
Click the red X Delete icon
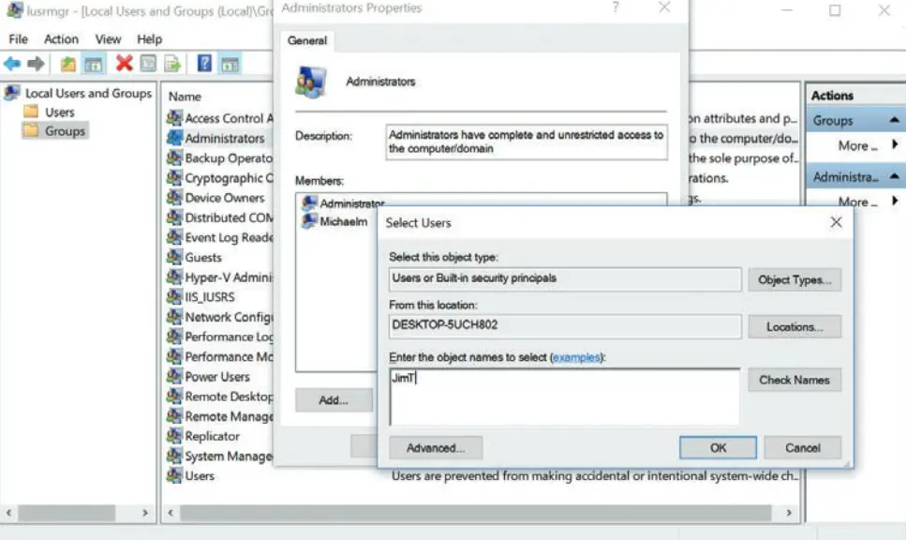[x=124, y=64]
